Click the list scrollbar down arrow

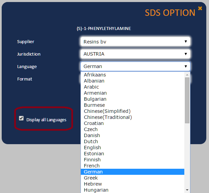point(187,190)
